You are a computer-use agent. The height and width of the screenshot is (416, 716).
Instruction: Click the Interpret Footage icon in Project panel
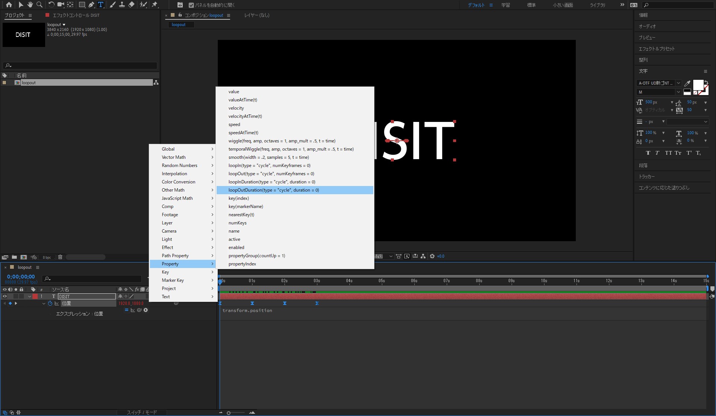(5, 257)
